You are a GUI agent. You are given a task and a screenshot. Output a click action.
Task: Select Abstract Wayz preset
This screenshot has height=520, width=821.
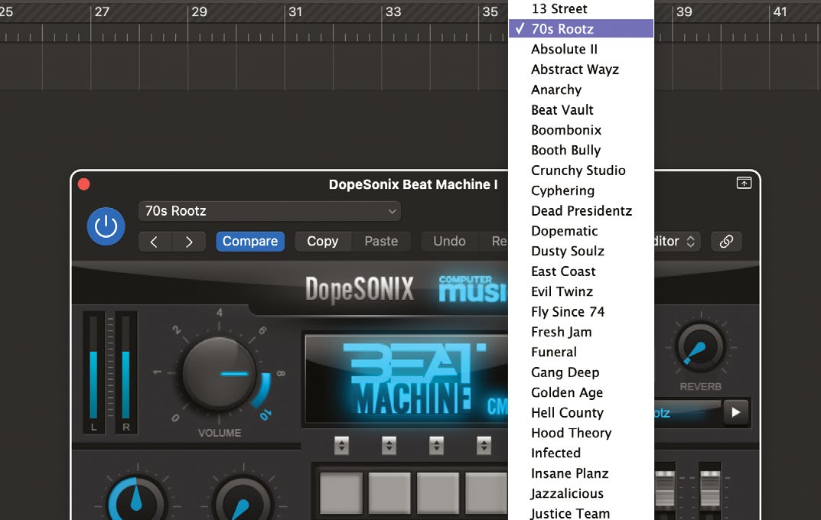click(x=581, y=70)
